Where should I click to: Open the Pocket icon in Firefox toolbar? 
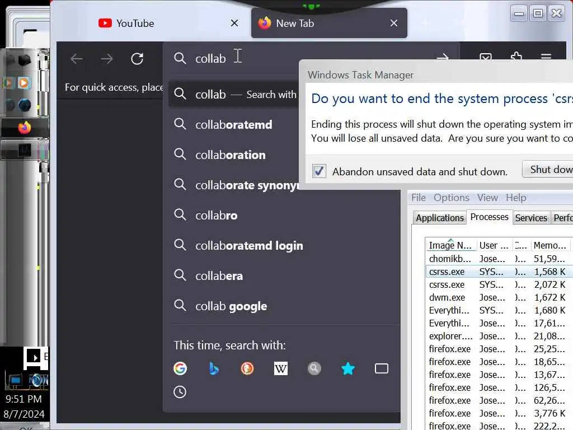click(x=486, y=58)
